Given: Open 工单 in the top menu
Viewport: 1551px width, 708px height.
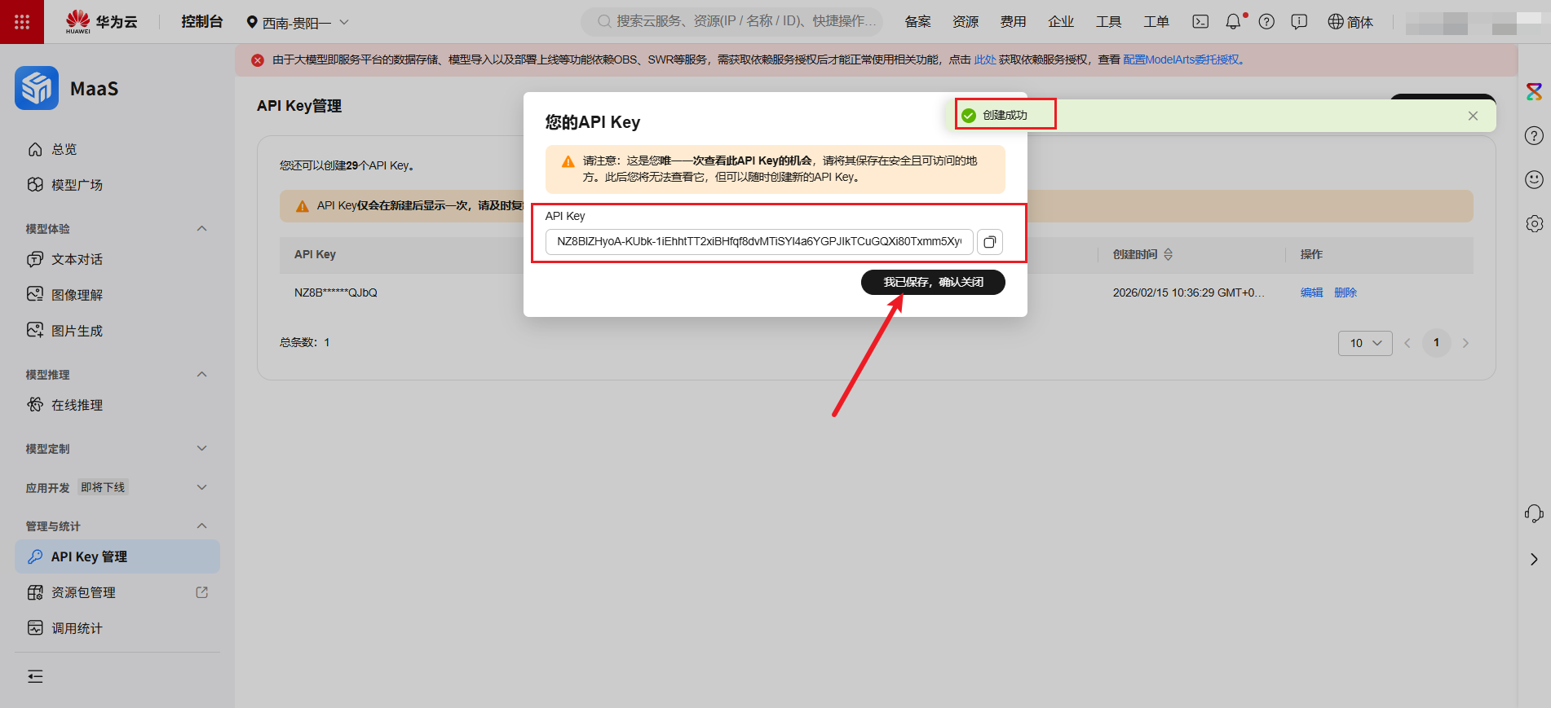Looking at the screenshot, I should pos(1156,22).
